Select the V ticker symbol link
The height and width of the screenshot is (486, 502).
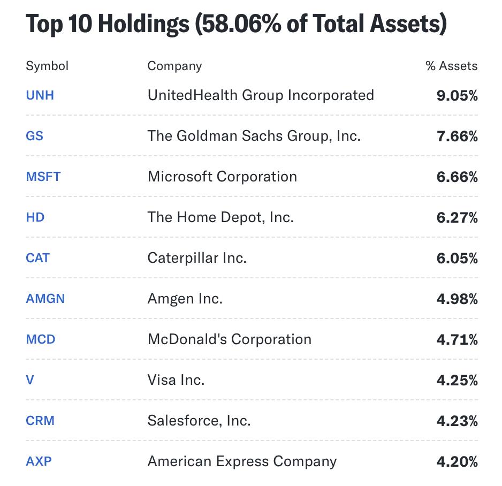click(30, 380)
